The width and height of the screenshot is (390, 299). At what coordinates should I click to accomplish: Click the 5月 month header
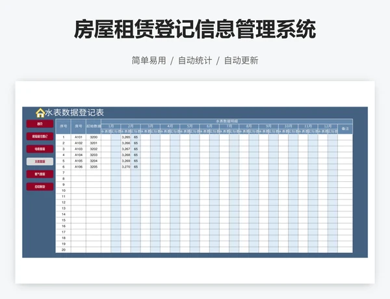pos(190,126)
